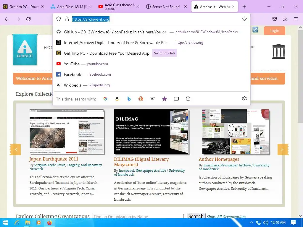The width and height of the screenshot is (303, 227).
Task: Search open tabs using the tab icon
Action: pos(176,99)
